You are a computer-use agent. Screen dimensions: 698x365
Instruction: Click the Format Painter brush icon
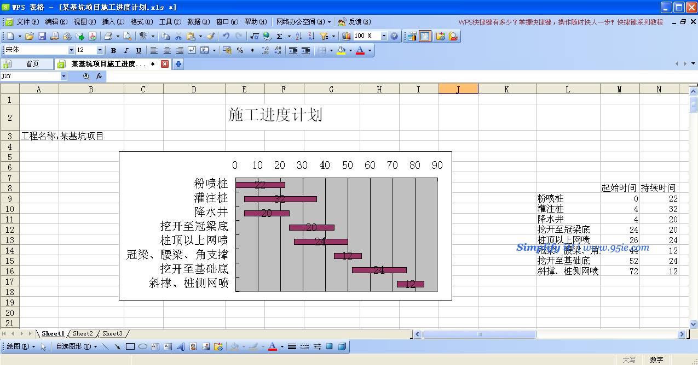[x=211, y=36]
